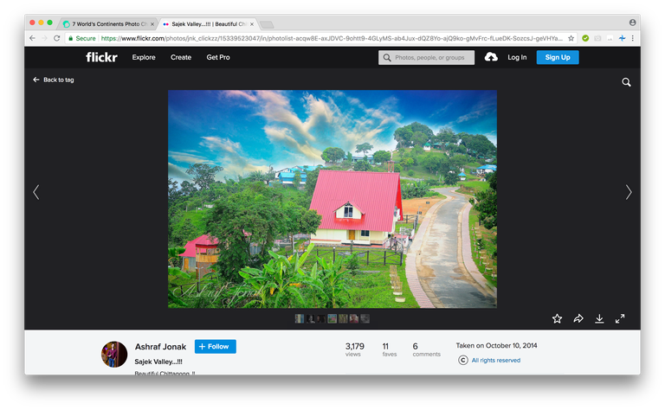Click the green checkmark extension icon
665x410 pixels.
pos(585,38)
